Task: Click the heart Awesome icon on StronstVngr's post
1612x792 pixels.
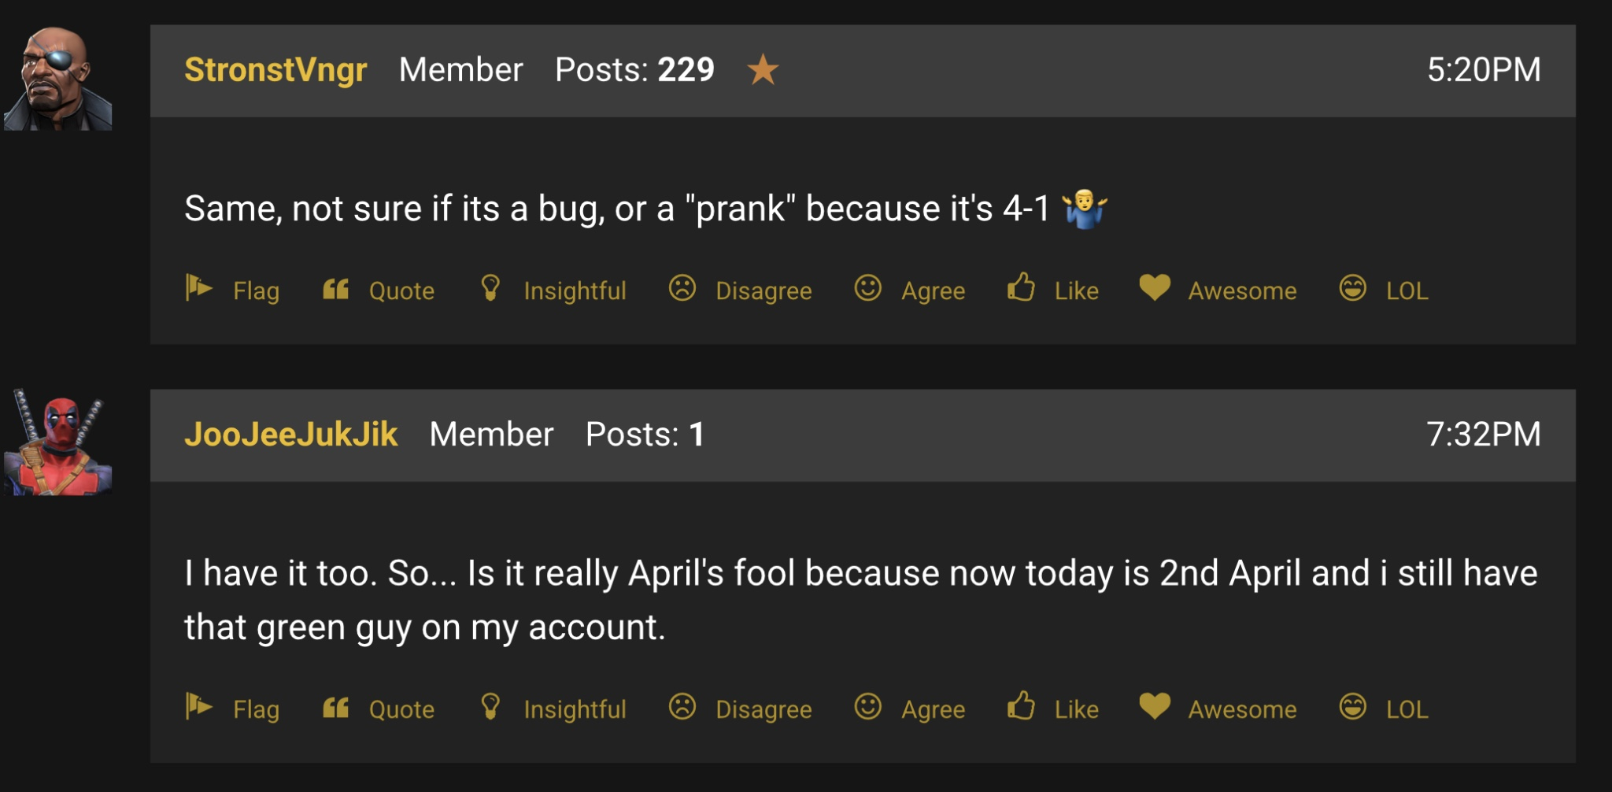Action: pyautogui.click(x=1155, y=287)
